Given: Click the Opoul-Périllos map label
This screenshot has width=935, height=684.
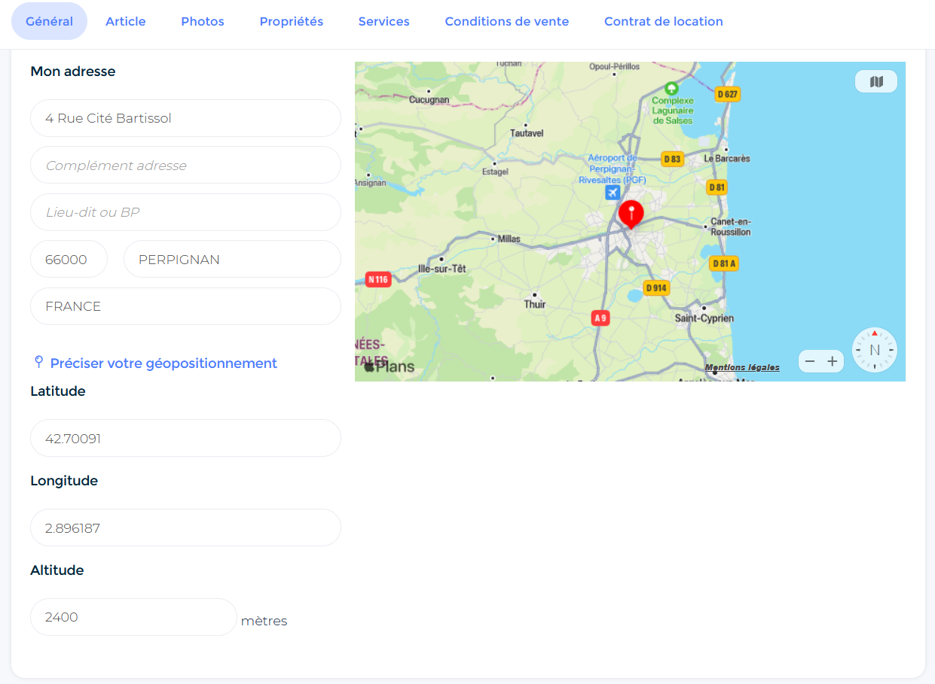Looking at the screenshot, I should [x=614, y=66].
